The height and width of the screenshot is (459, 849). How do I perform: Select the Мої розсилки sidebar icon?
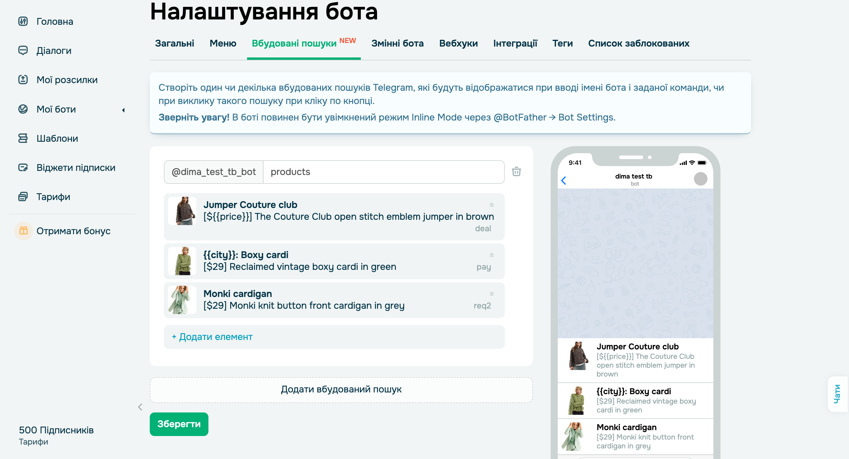tap(23, 80)
